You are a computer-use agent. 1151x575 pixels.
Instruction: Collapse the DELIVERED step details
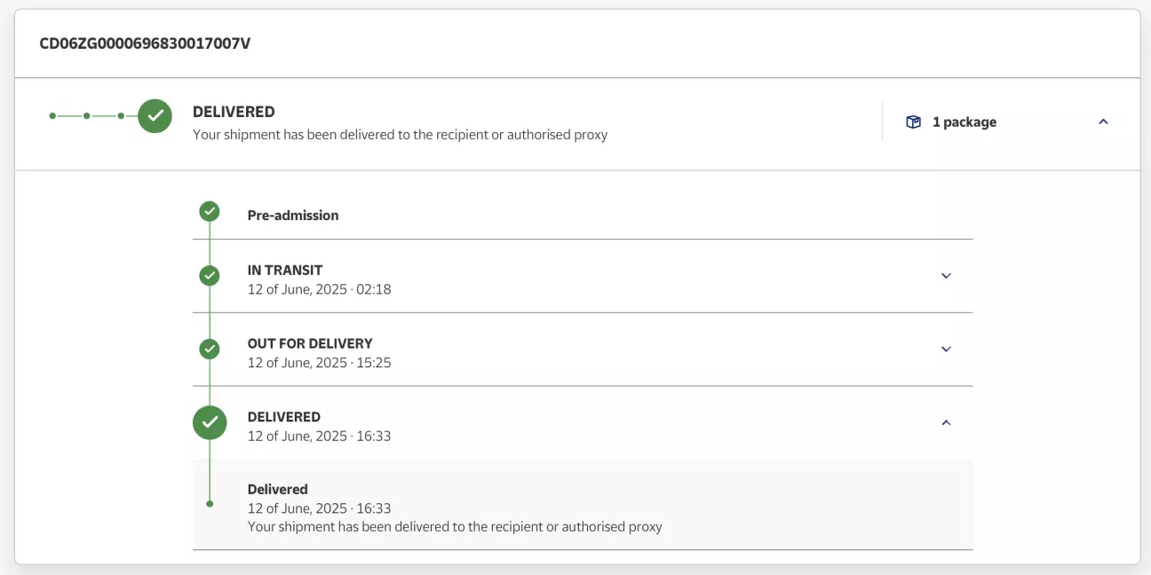946,422
